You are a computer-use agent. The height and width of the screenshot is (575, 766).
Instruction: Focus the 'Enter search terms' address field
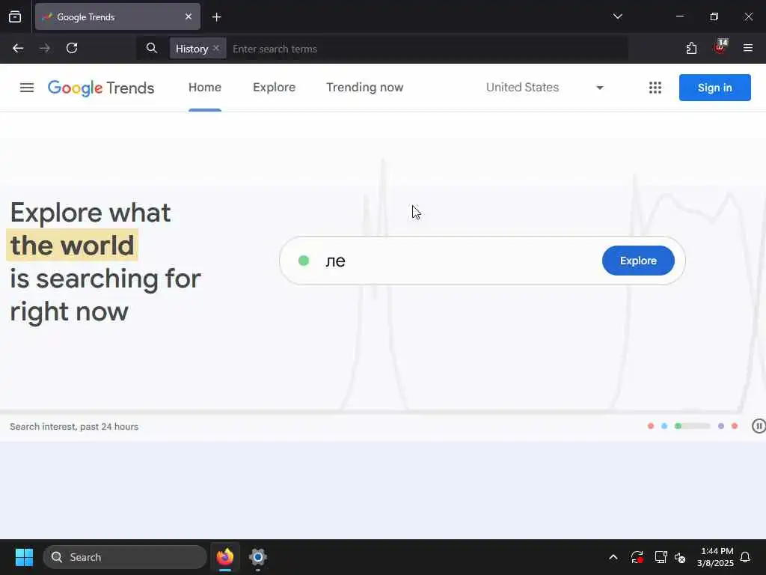(427, 49)
